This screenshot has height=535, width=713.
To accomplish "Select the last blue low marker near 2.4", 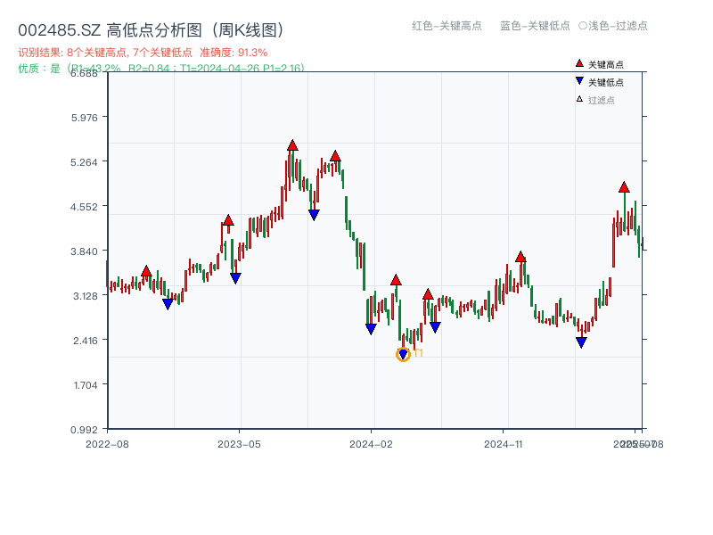I will (581, 342).
